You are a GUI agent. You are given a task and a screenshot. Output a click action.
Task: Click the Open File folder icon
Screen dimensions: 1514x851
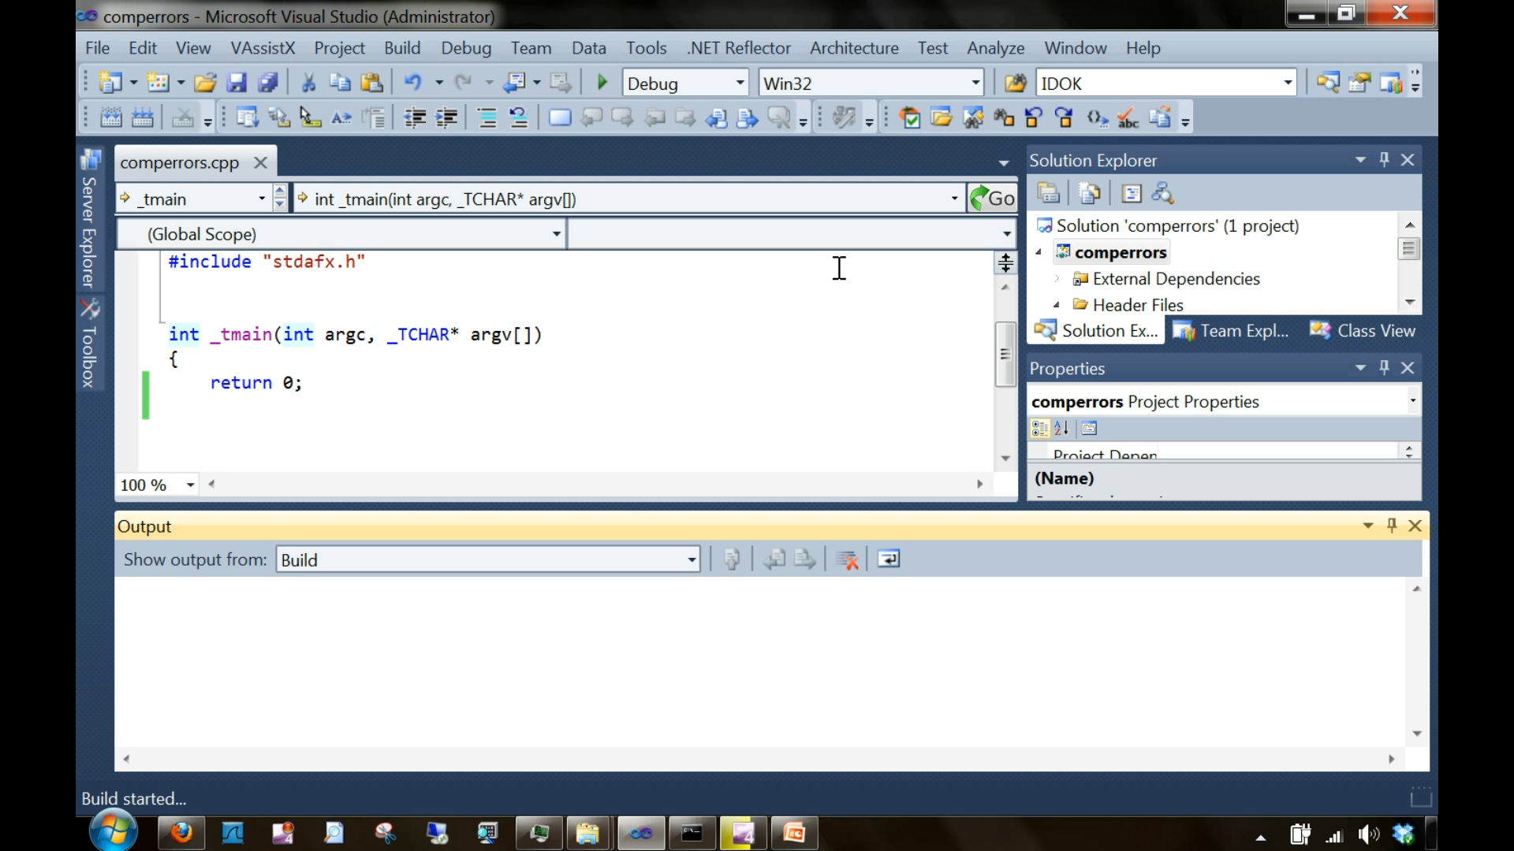click(x=205, y=83)
